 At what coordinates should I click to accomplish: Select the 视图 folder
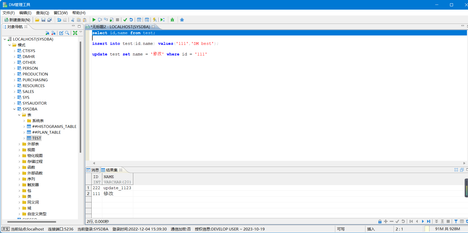[x=31, y=150]
